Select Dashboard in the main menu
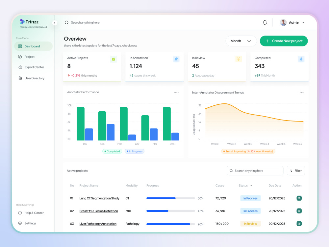This screenshot has height=247, width=329. 33,46
